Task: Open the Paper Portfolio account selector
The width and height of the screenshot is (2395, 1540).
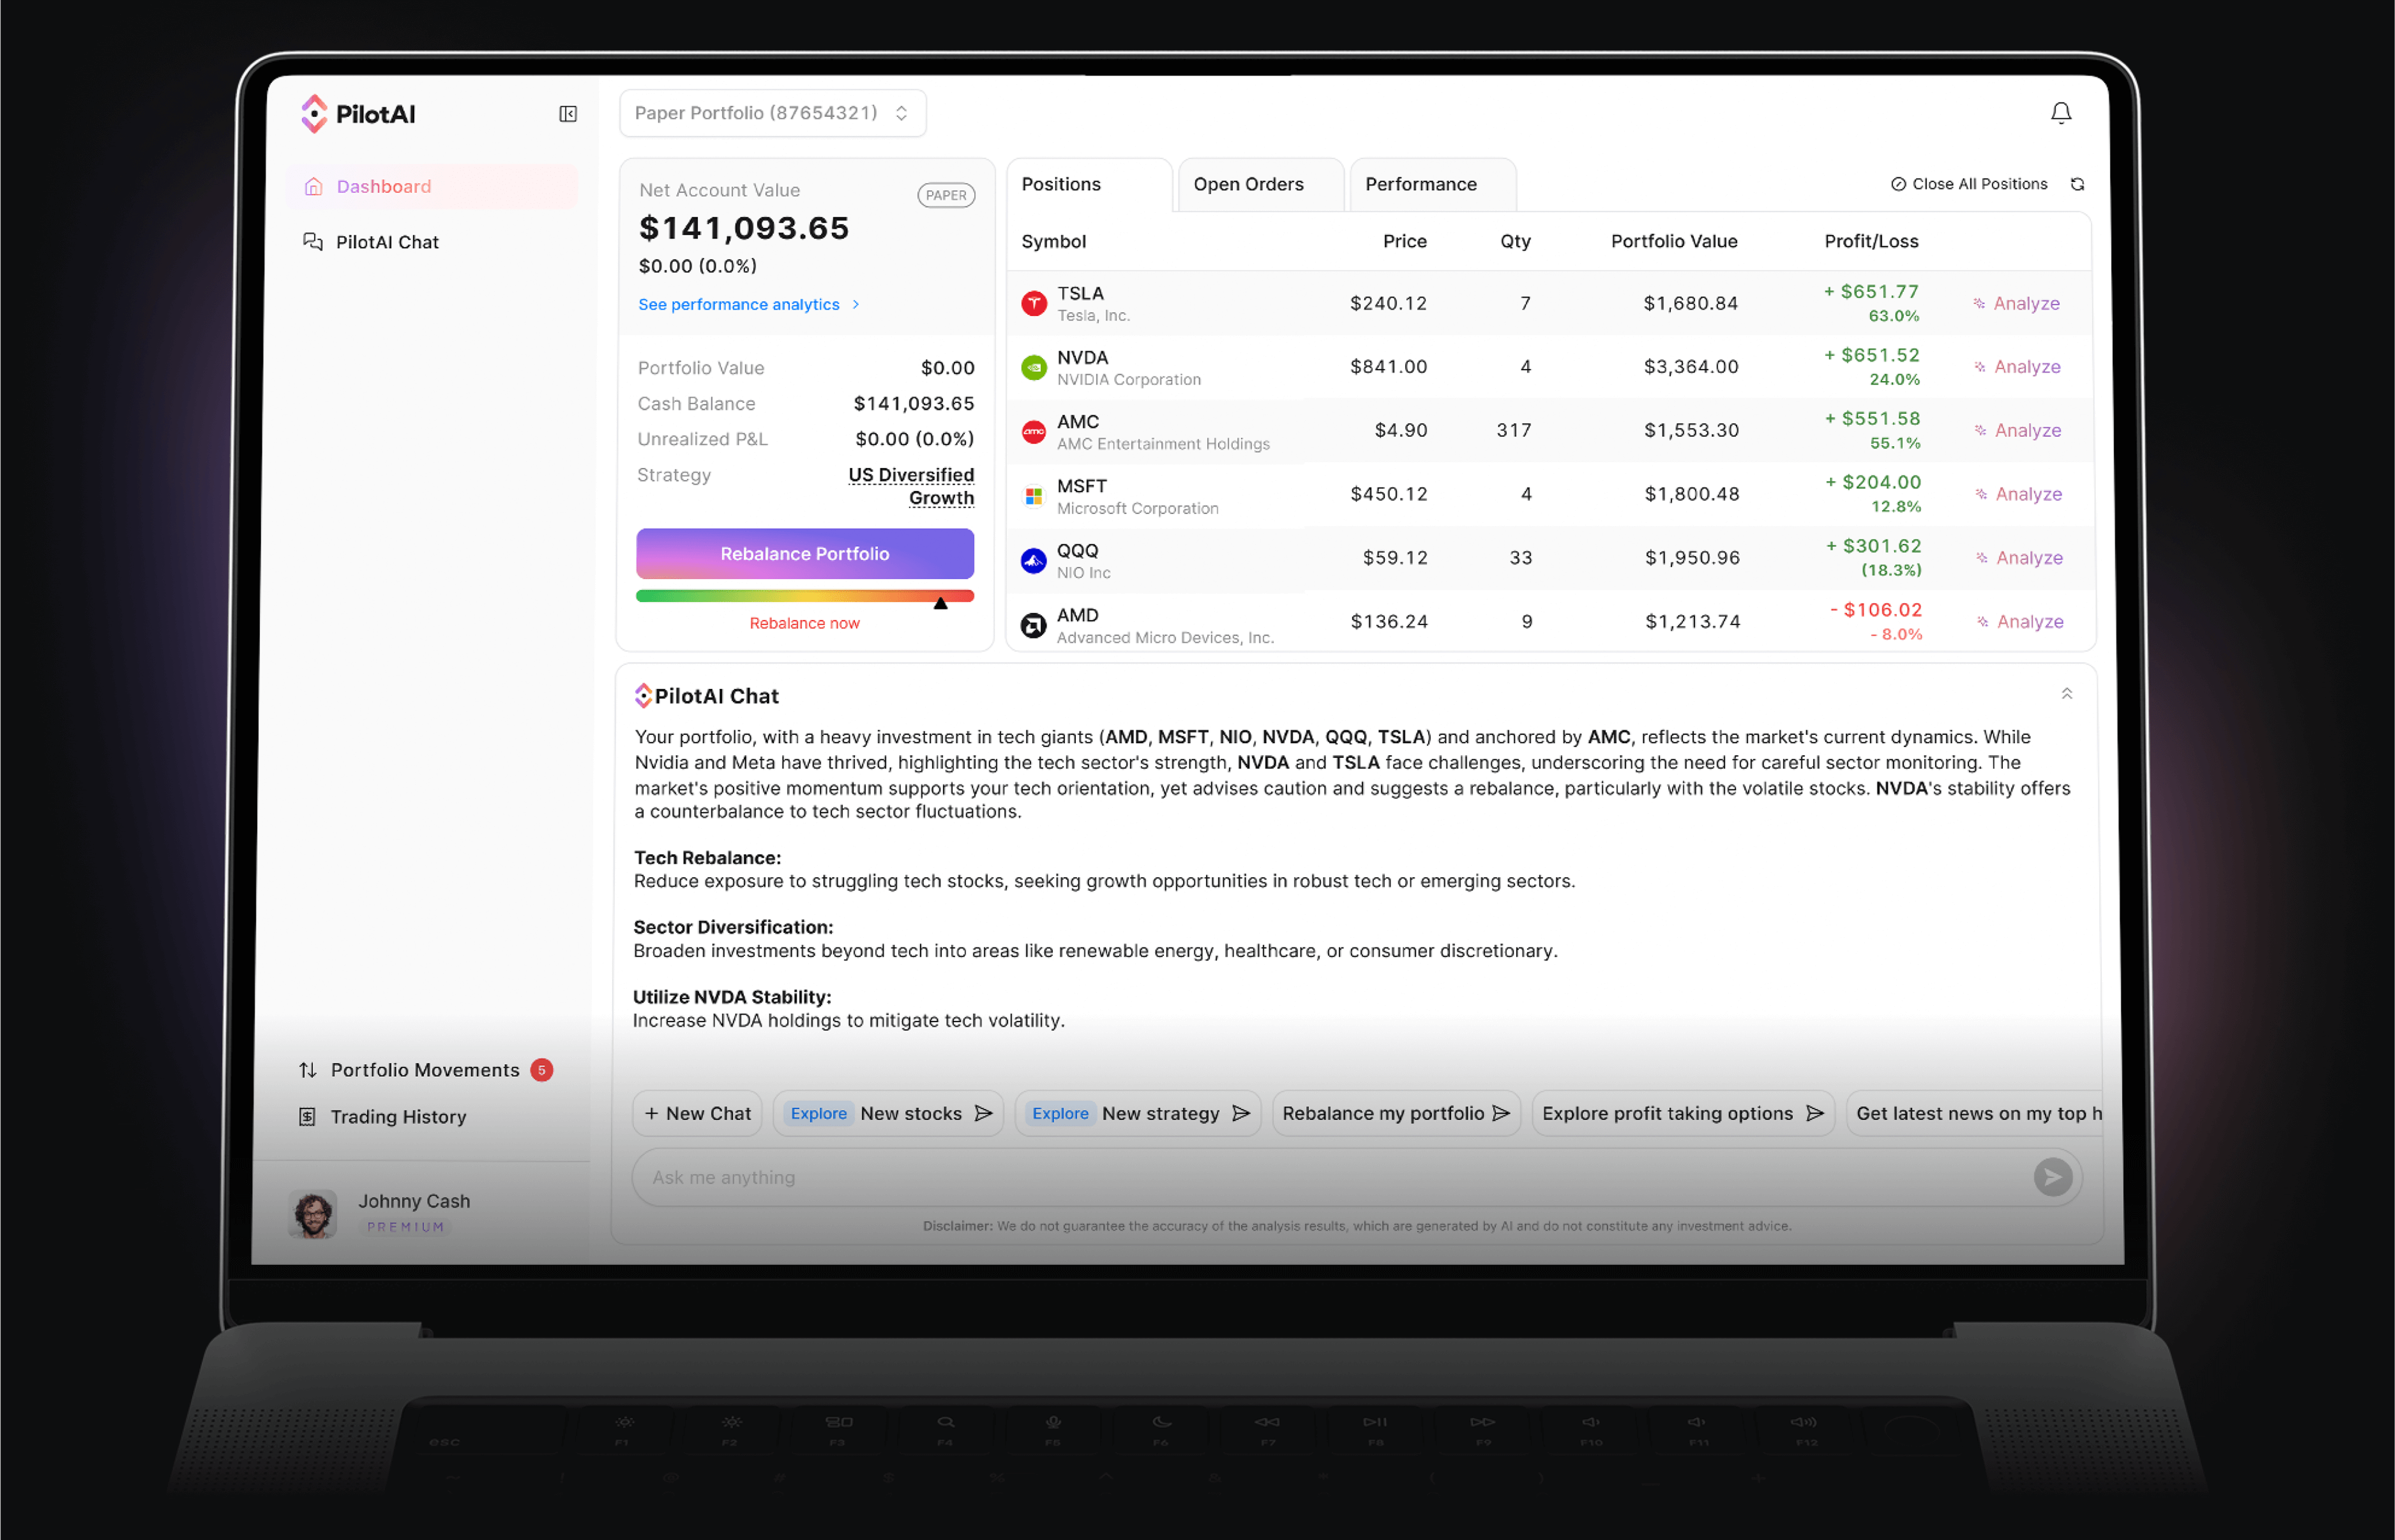Action: 772,113
